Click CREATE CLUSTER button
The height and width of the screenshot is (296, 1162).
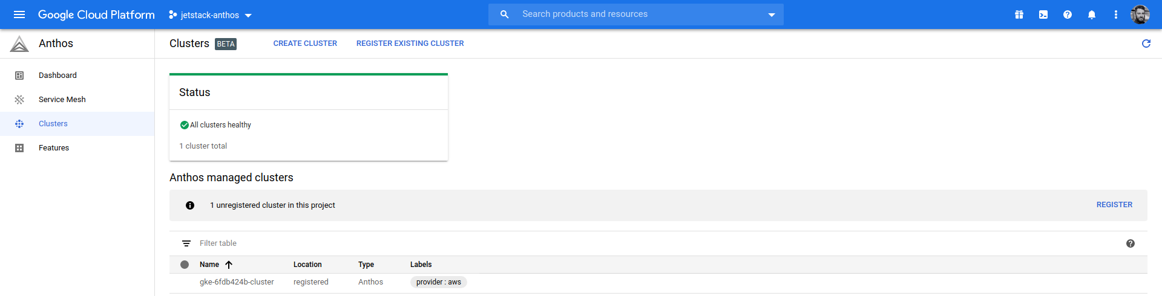coord(305,43)
